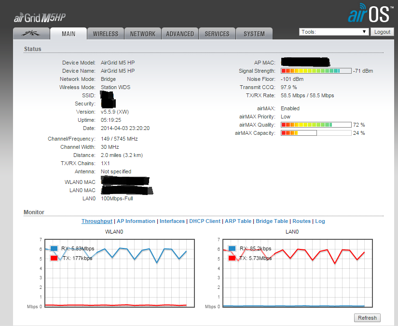398x326 pixels.
Task: Click the Noise Floor value "-101 dBm"
Action: coord(292,79)
